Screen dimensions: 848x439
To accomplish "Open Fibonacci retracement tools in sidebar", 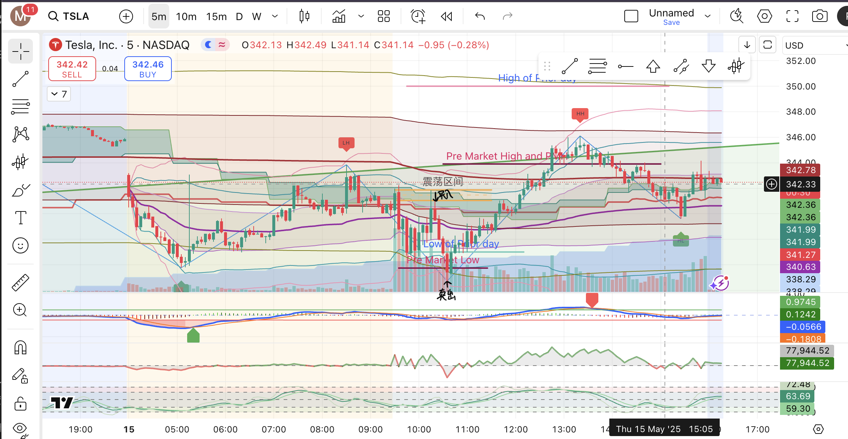I will pyautogui.click(x=20, y=107).
